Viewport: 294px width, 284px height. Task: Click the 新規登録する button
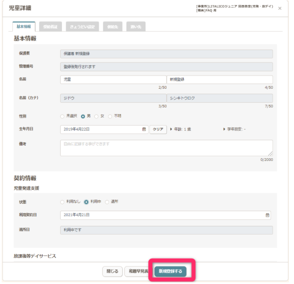170,271
